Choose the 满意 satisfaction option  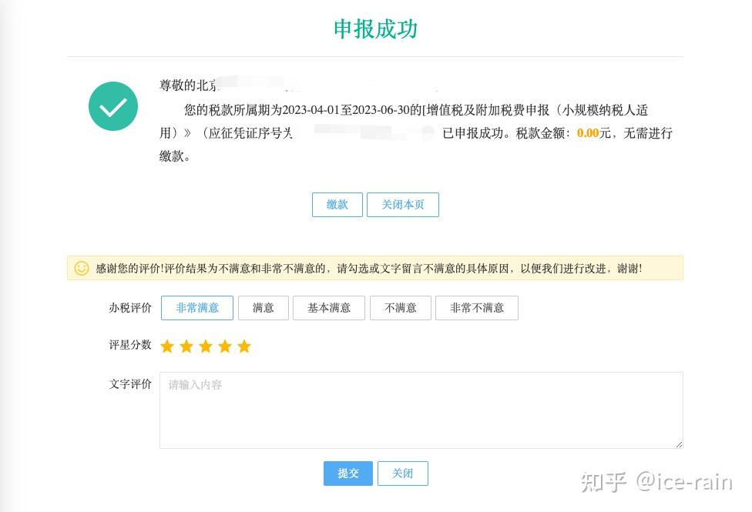point(263,307)
